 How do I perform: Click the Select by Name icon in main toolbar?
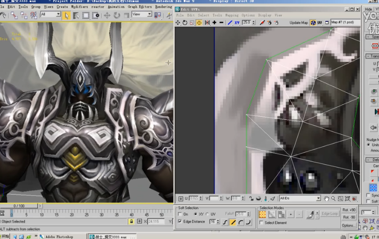click(76, 15)
